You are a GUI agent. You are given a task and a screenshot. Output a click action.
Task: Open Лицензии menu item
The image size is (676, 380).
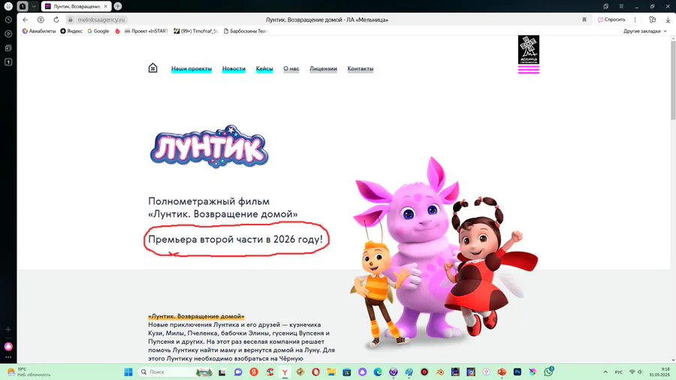click(x=323, y=68)
